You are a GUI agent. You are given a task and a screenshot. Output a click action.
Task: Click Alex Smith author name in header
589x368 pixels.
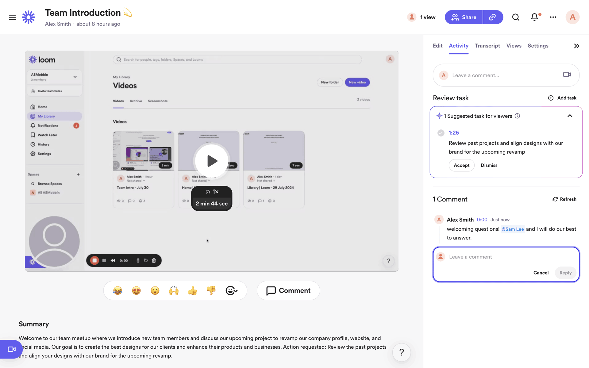[x=58, y=24]
